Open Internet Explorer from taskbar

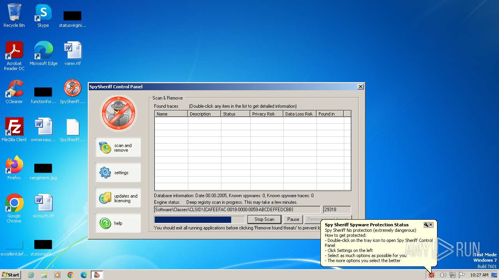click(31, 275)
